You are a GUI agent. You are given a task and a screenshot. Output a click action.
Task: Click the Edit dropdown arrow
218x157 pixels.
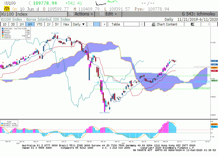(x=116, y=14)
